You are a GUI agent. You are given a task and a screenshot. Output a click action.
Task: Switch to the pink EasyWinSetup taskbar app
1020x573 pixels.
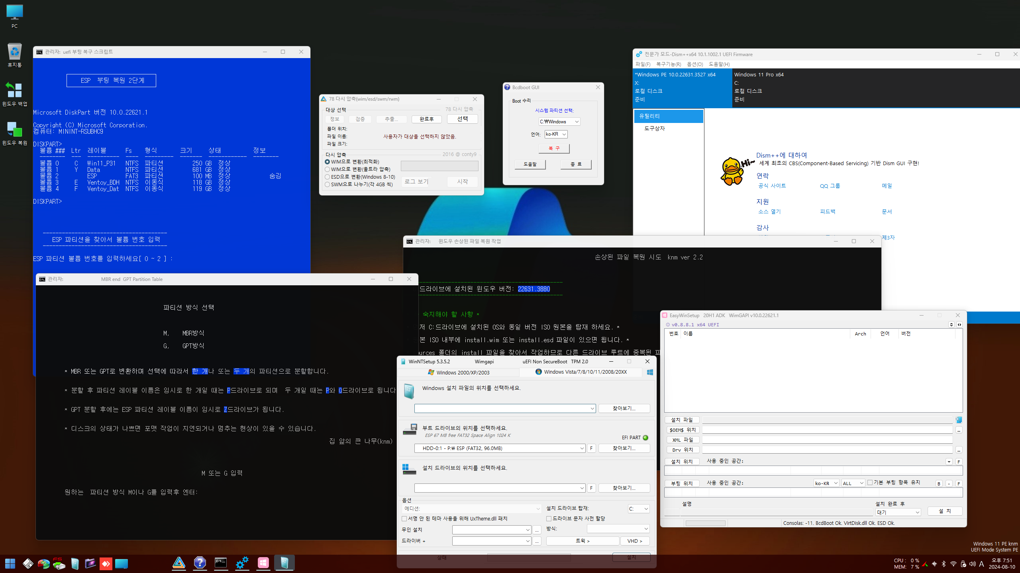pyautogui.click(x=263, y=563)
